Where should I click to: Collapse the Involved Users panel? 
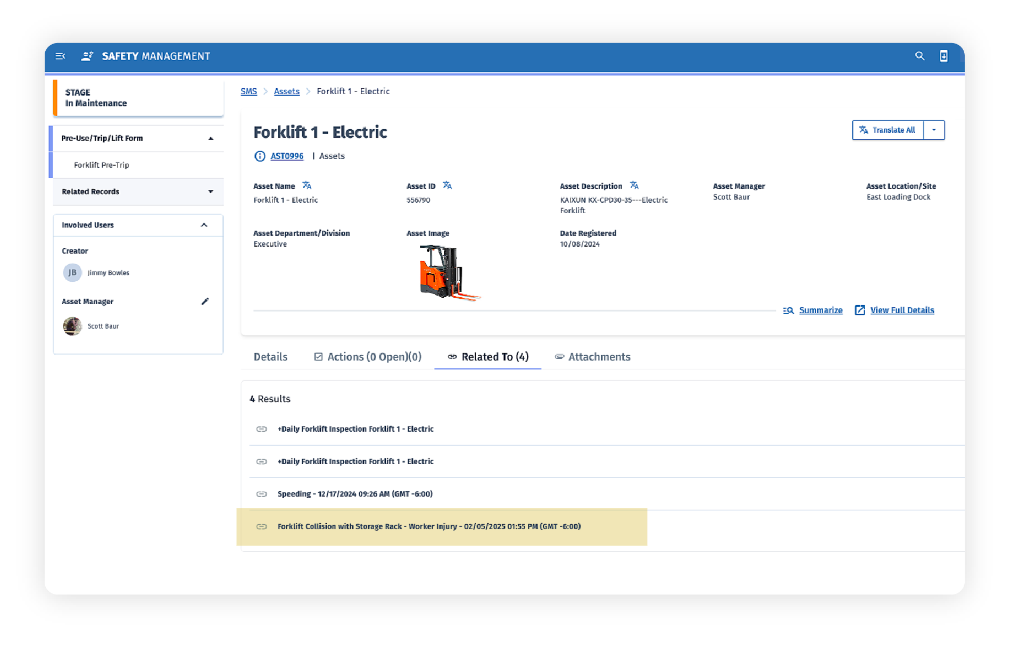[x=204, y=225]
